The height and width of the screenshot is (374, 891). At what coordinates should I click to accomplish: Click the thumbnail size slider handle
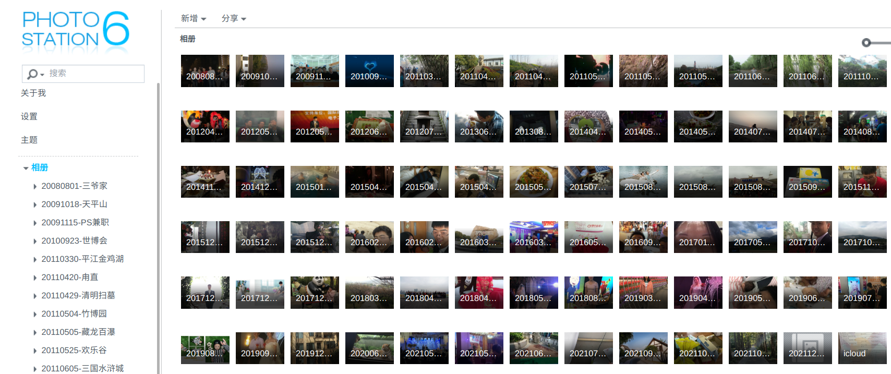pos(866,43)
